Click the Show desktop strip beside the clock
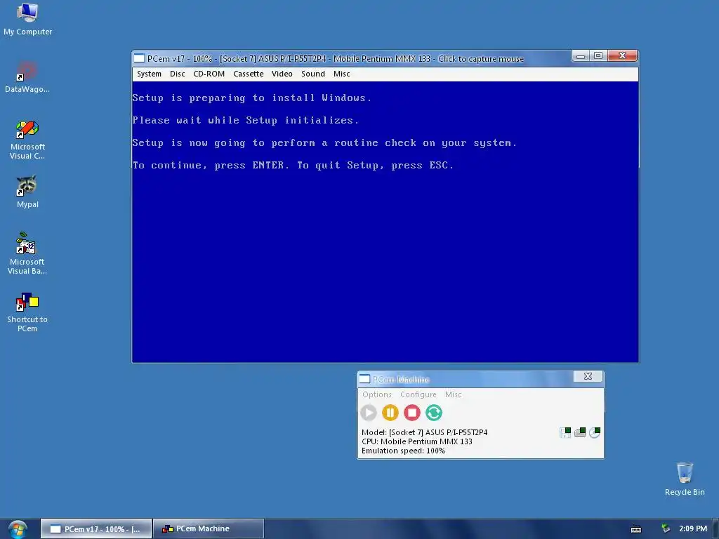The height and width of the screenshot is (539, 719). pyautogui.click(x=715, y=529)
